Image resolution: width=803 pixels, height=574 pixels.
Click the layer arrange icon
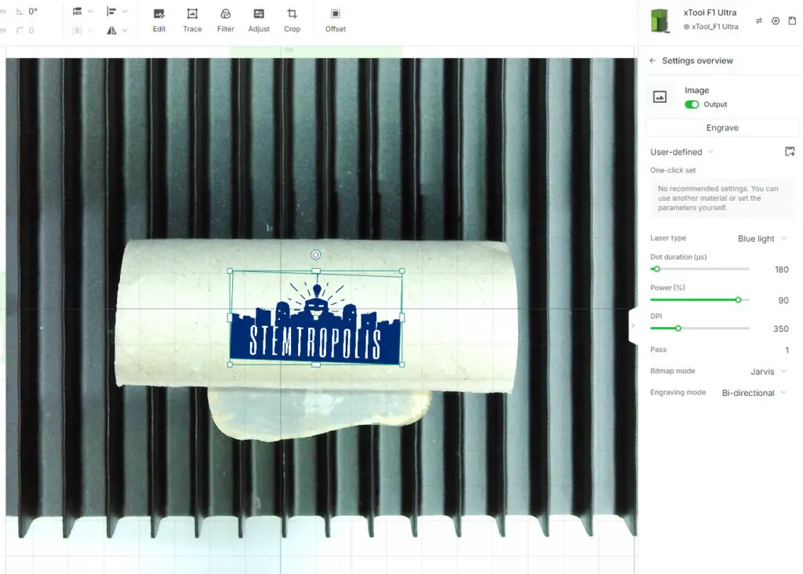tap(78, 11)
